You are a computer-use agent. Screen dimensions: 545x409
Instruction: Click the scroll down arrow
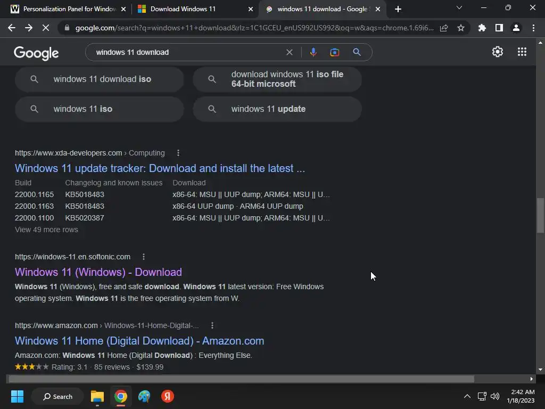click(x=540, y=370)
